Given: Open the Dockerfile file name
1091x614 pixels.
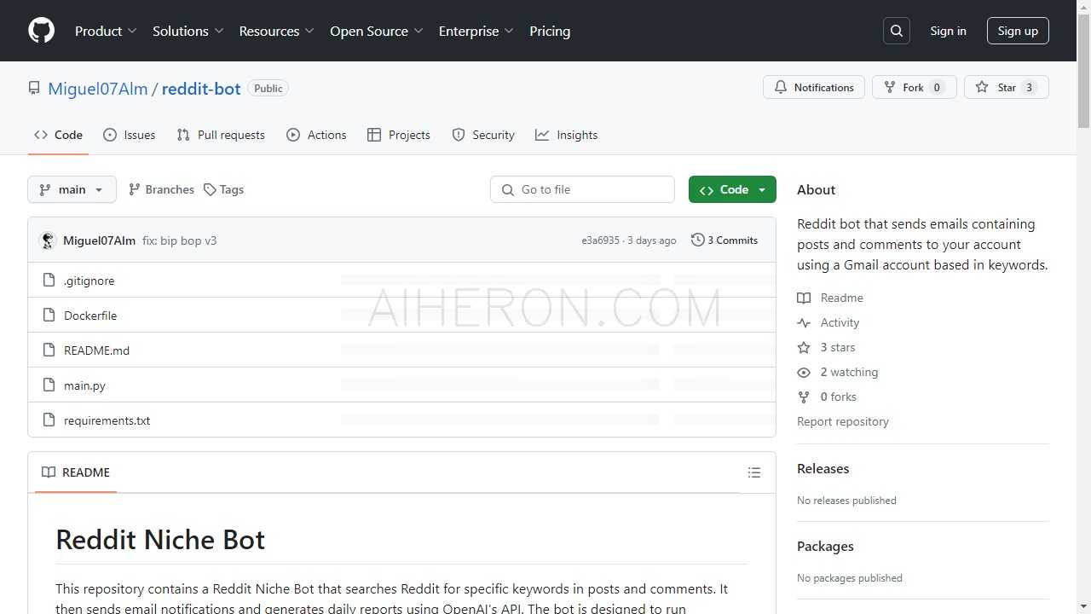Looking at the screenshot, I should tap(90, 316).
